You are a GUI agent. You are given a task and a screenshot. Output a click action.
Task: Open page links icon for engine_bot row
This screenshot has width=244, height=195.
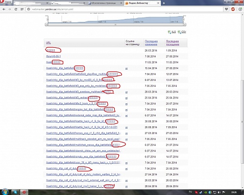126,110
